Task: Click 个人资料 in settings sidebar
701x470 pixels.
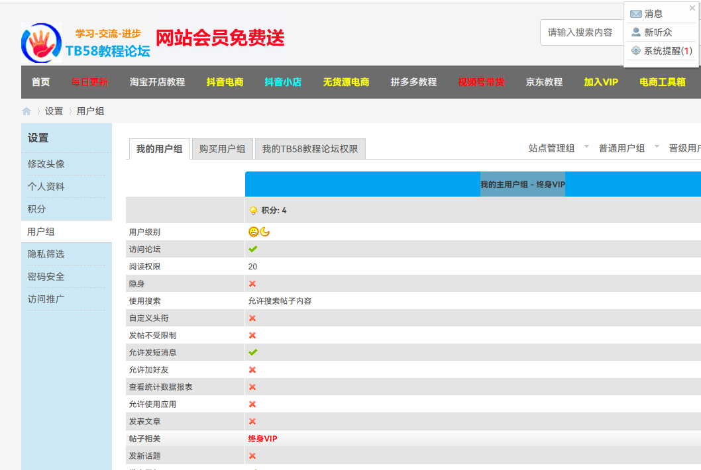Action: click(46, 186)
